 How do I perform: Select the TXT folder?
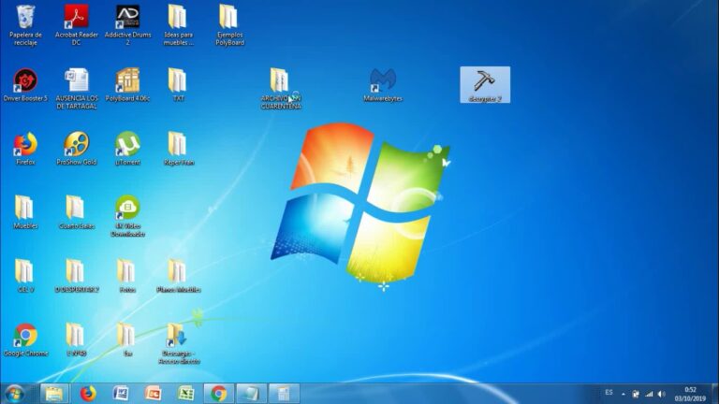coord(179,85)
